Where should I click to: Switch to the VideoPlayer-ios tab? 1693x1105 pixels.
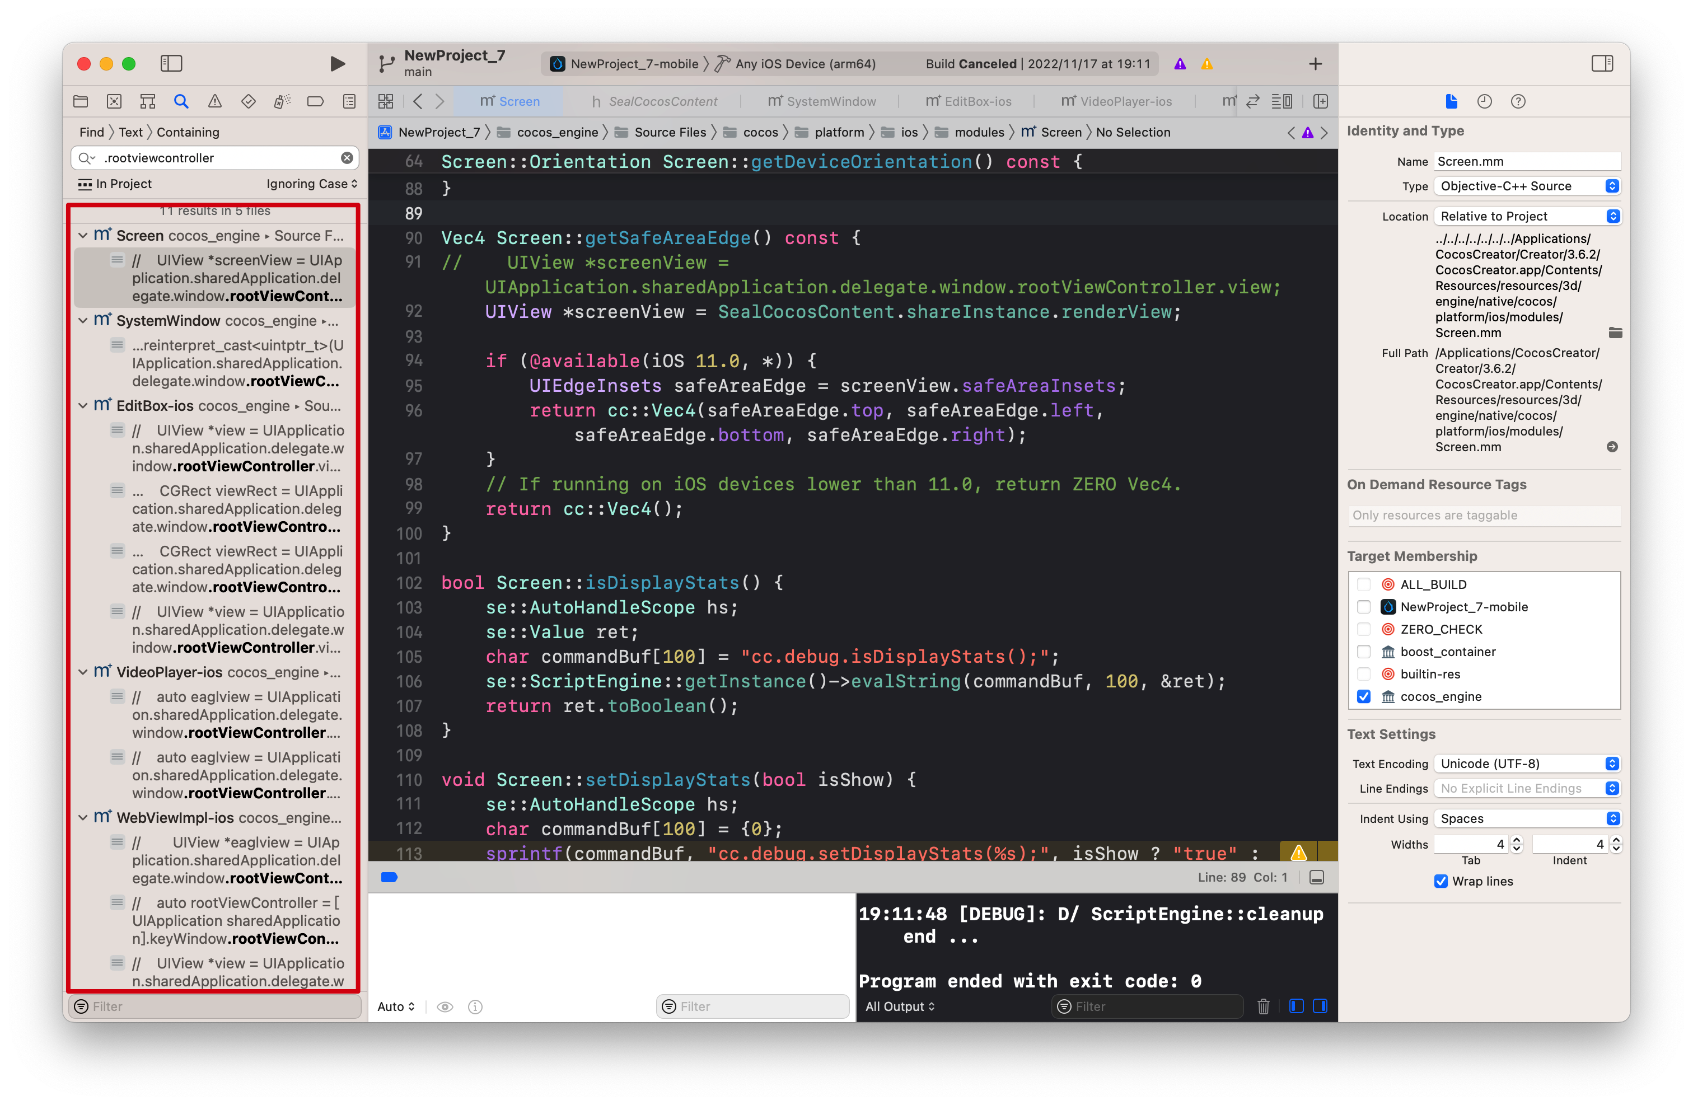pos(1116,101)
